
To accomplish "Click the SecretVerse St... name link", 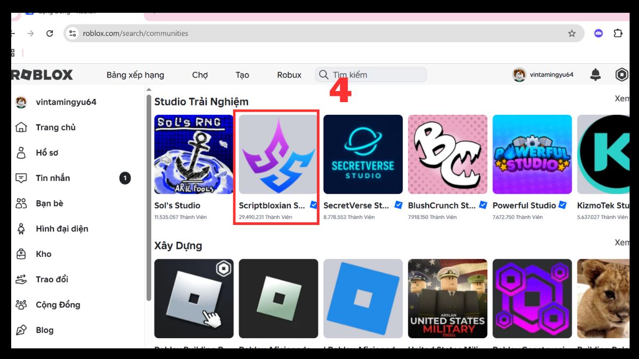I will click(x=357, y=205).
